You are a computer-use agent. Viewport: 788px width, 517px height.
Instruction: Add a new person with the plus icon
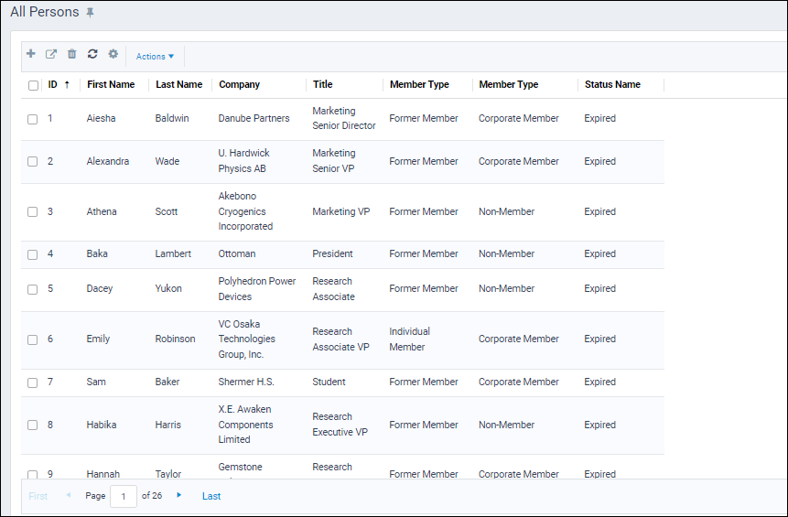click(31, 54)
